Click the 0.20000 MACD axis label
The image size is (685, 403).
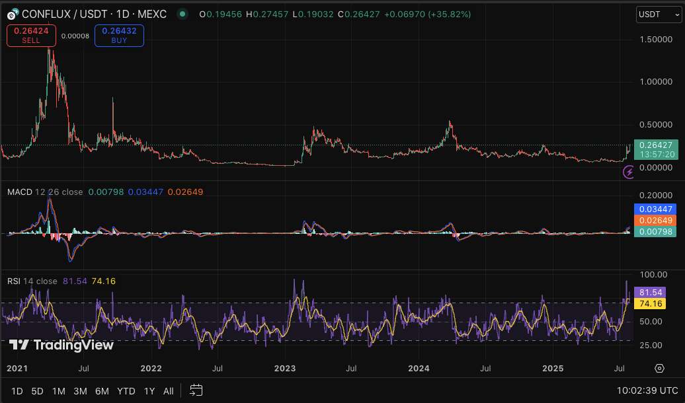(x=656, y=195)
